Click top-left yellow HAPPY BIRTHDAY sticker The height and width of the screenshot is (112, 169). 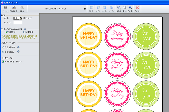89,36
